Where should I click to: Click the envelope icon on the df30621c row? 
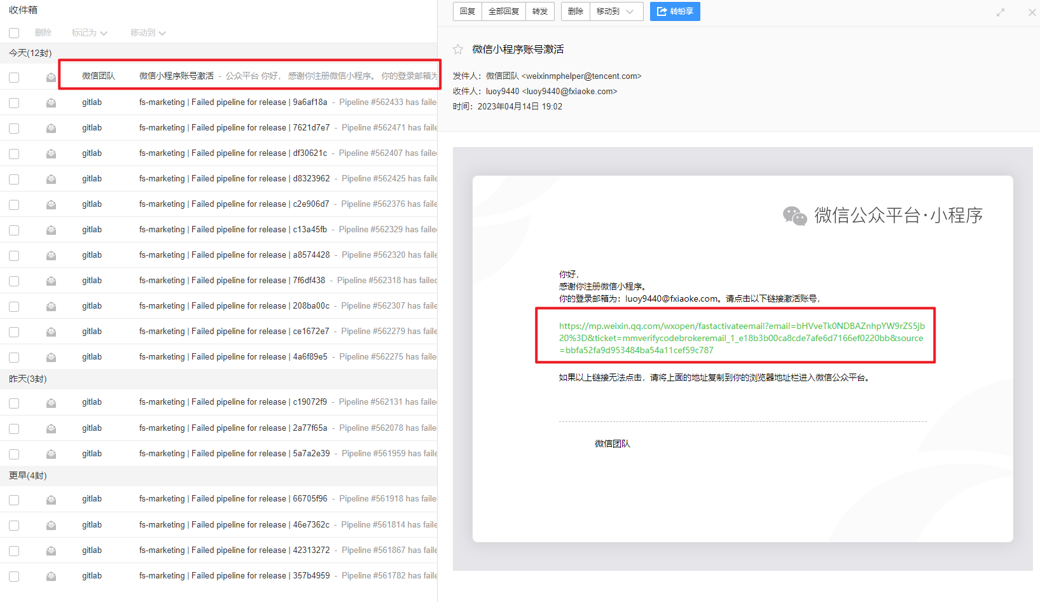pyautogui.click(x=51, y=153)
